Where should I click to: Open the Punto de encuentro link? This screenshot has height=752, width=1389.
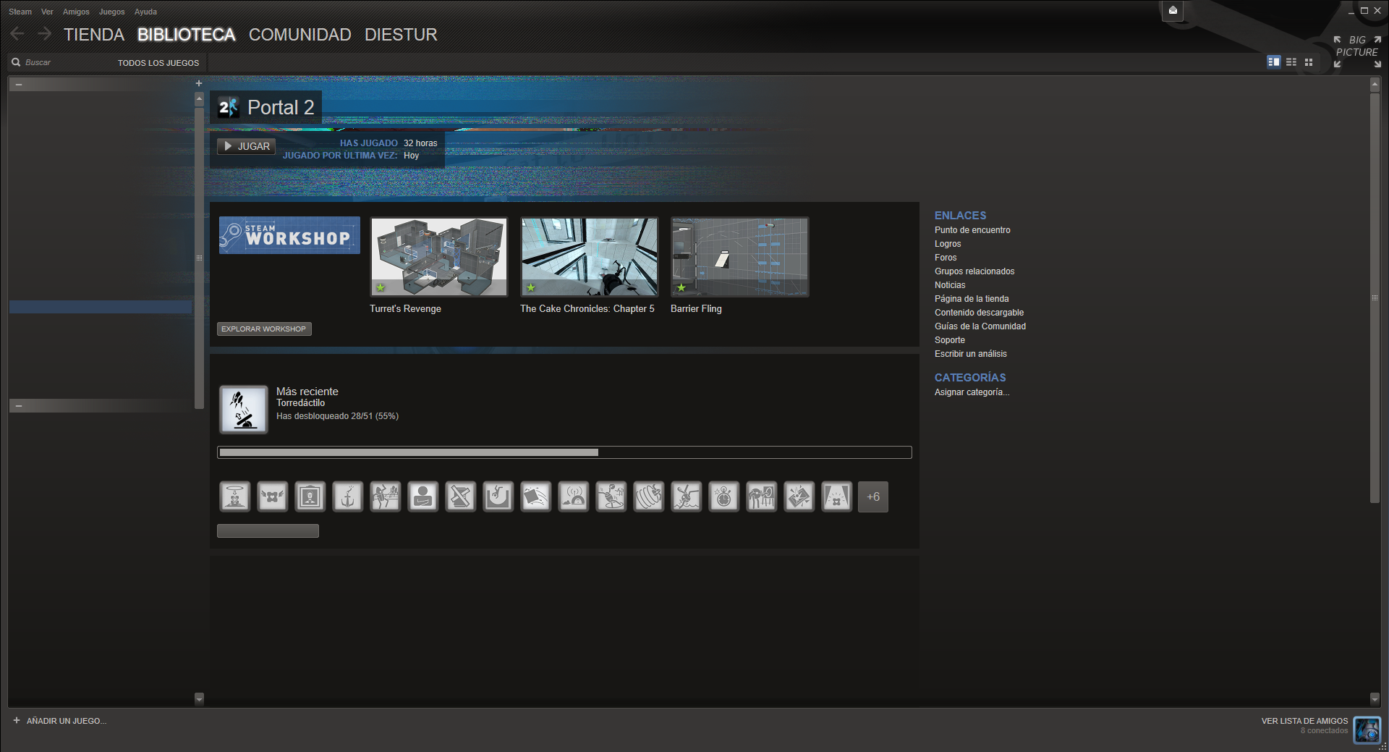[x=972, y=230]
